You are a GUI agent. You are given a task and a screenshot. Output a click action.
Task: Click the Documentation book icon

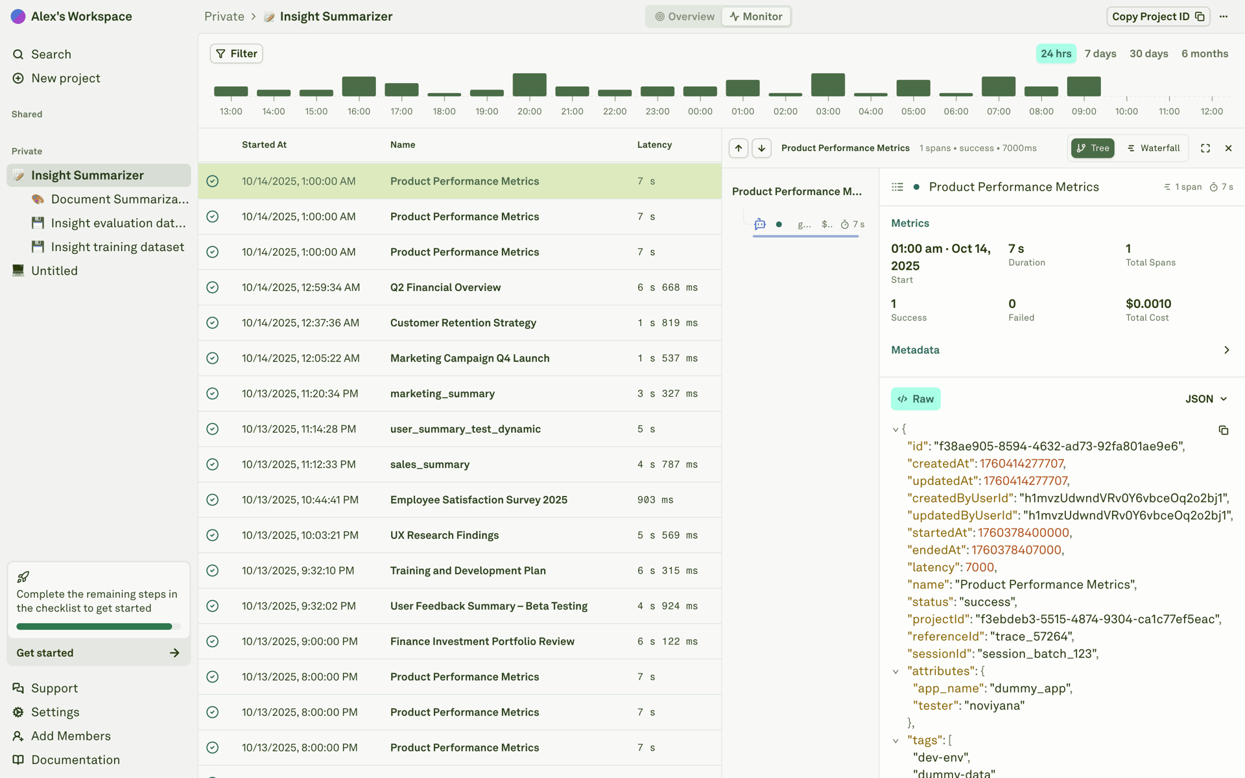pos(18,760)
